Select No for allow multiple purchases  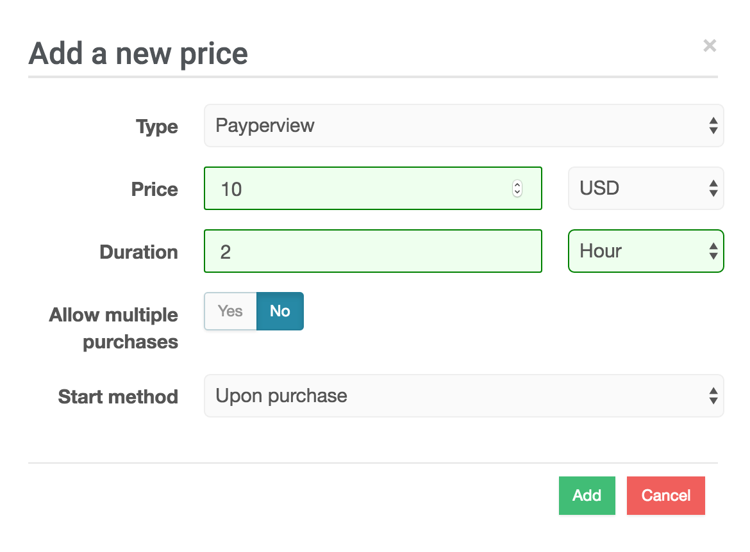[x=280, y=311]
